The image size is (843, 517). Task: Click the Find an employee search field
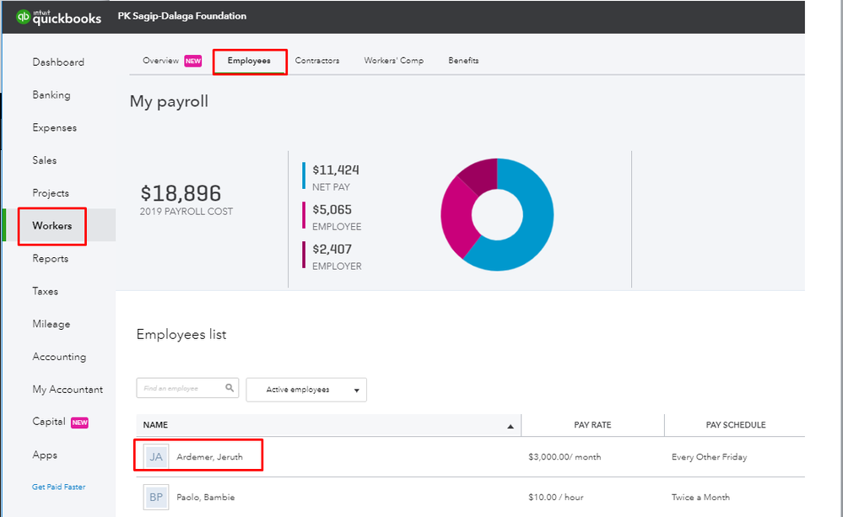coord(179,389)
